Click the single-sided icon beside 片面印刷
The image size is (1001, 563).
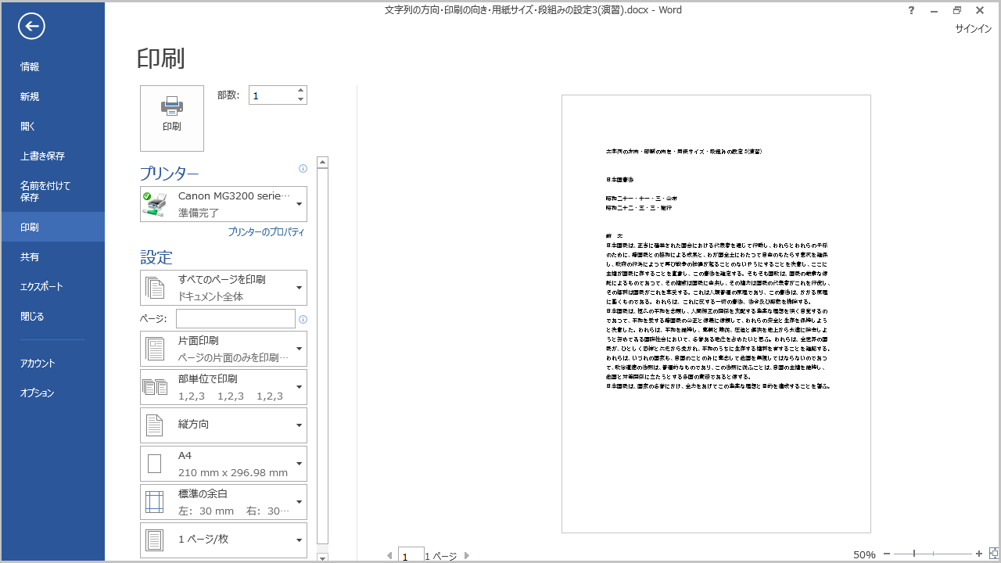(x=155, y=349)
